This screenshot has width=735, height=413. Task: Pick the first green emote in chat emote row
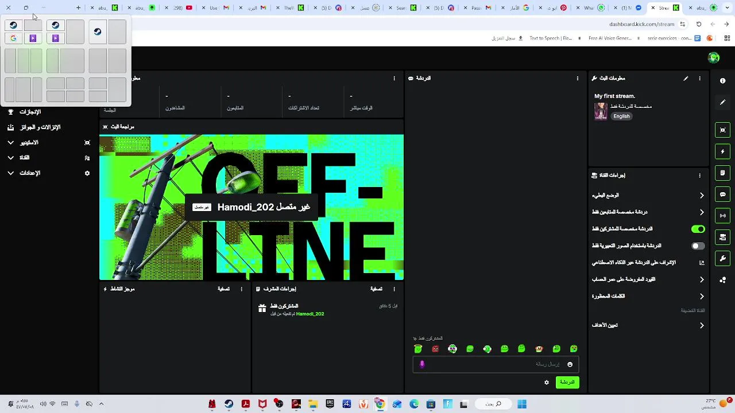tap(418, 349)
